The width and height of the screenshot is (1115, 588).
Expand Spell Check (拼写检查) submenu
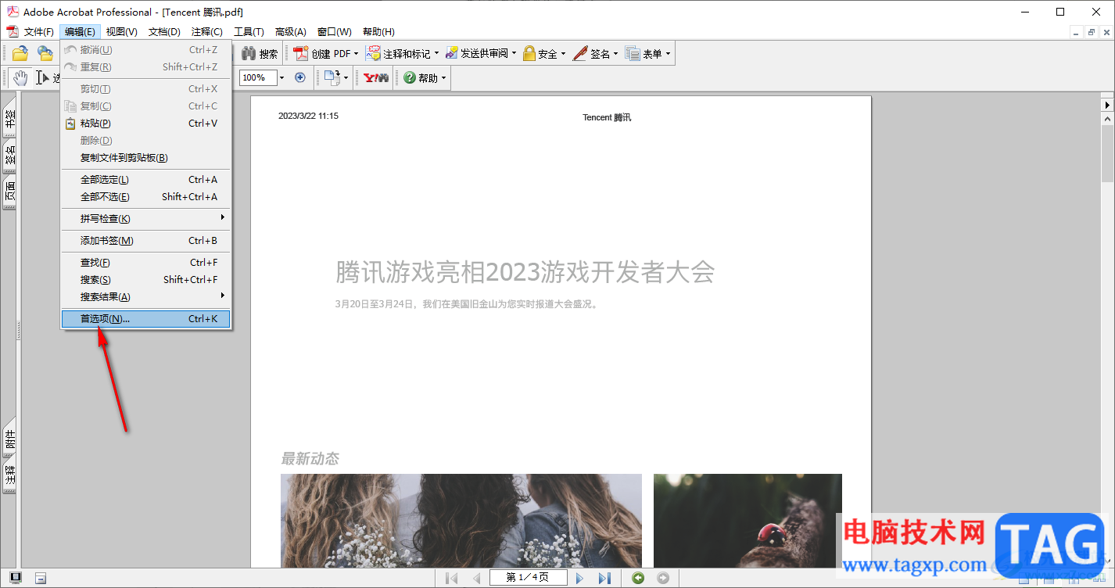coord(145,218)
